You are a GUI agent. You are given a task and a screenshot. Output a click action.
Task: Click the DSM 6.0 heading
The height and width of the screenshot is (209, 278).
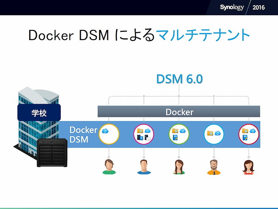(179, 79)
